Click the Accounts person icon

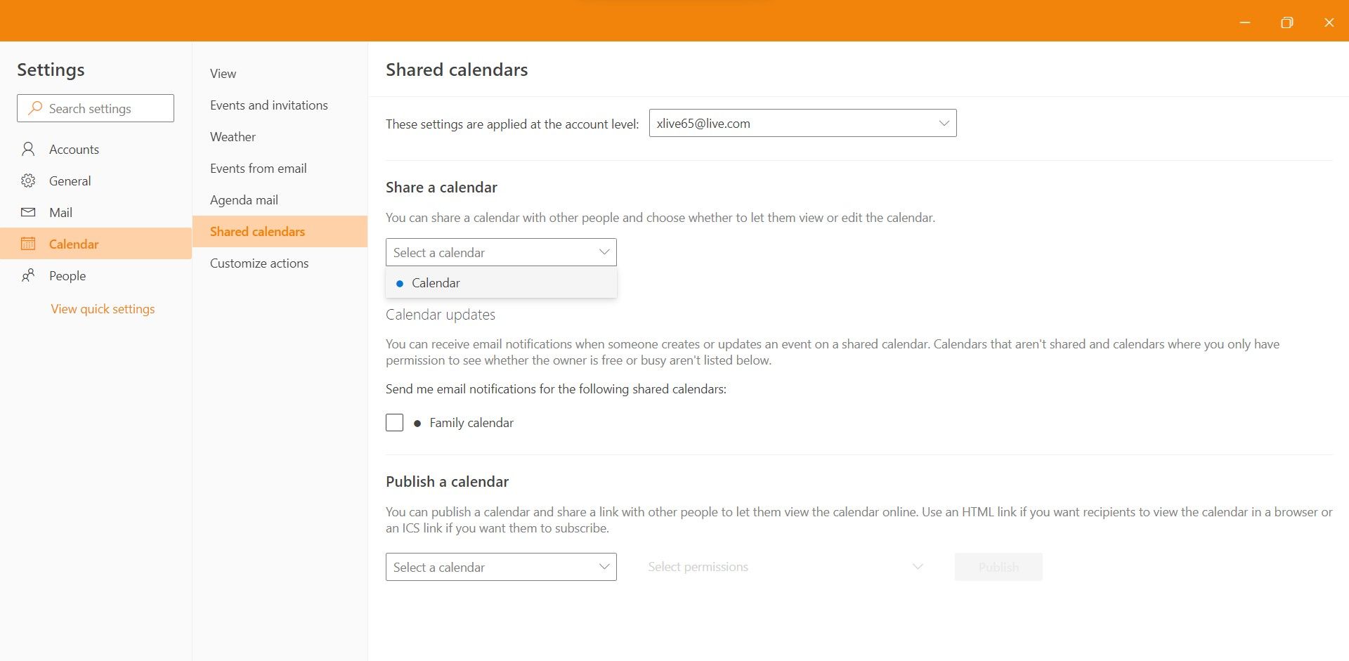coord(28,149)
